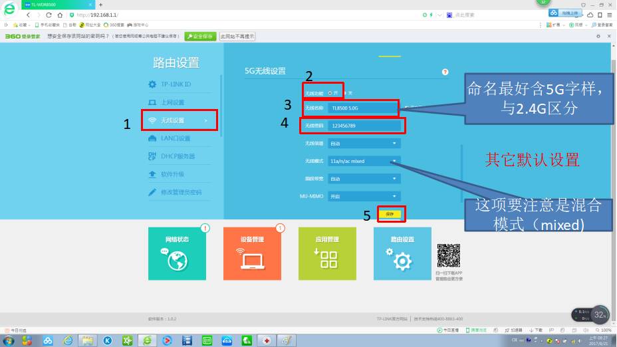Click the QR code image
This screenshot has width=617, height=347.
(449, 256)
